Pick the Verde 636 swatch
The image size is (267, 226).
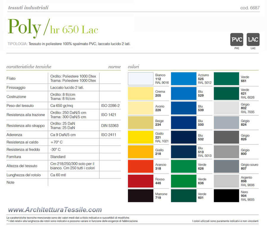tap(184, 181)
